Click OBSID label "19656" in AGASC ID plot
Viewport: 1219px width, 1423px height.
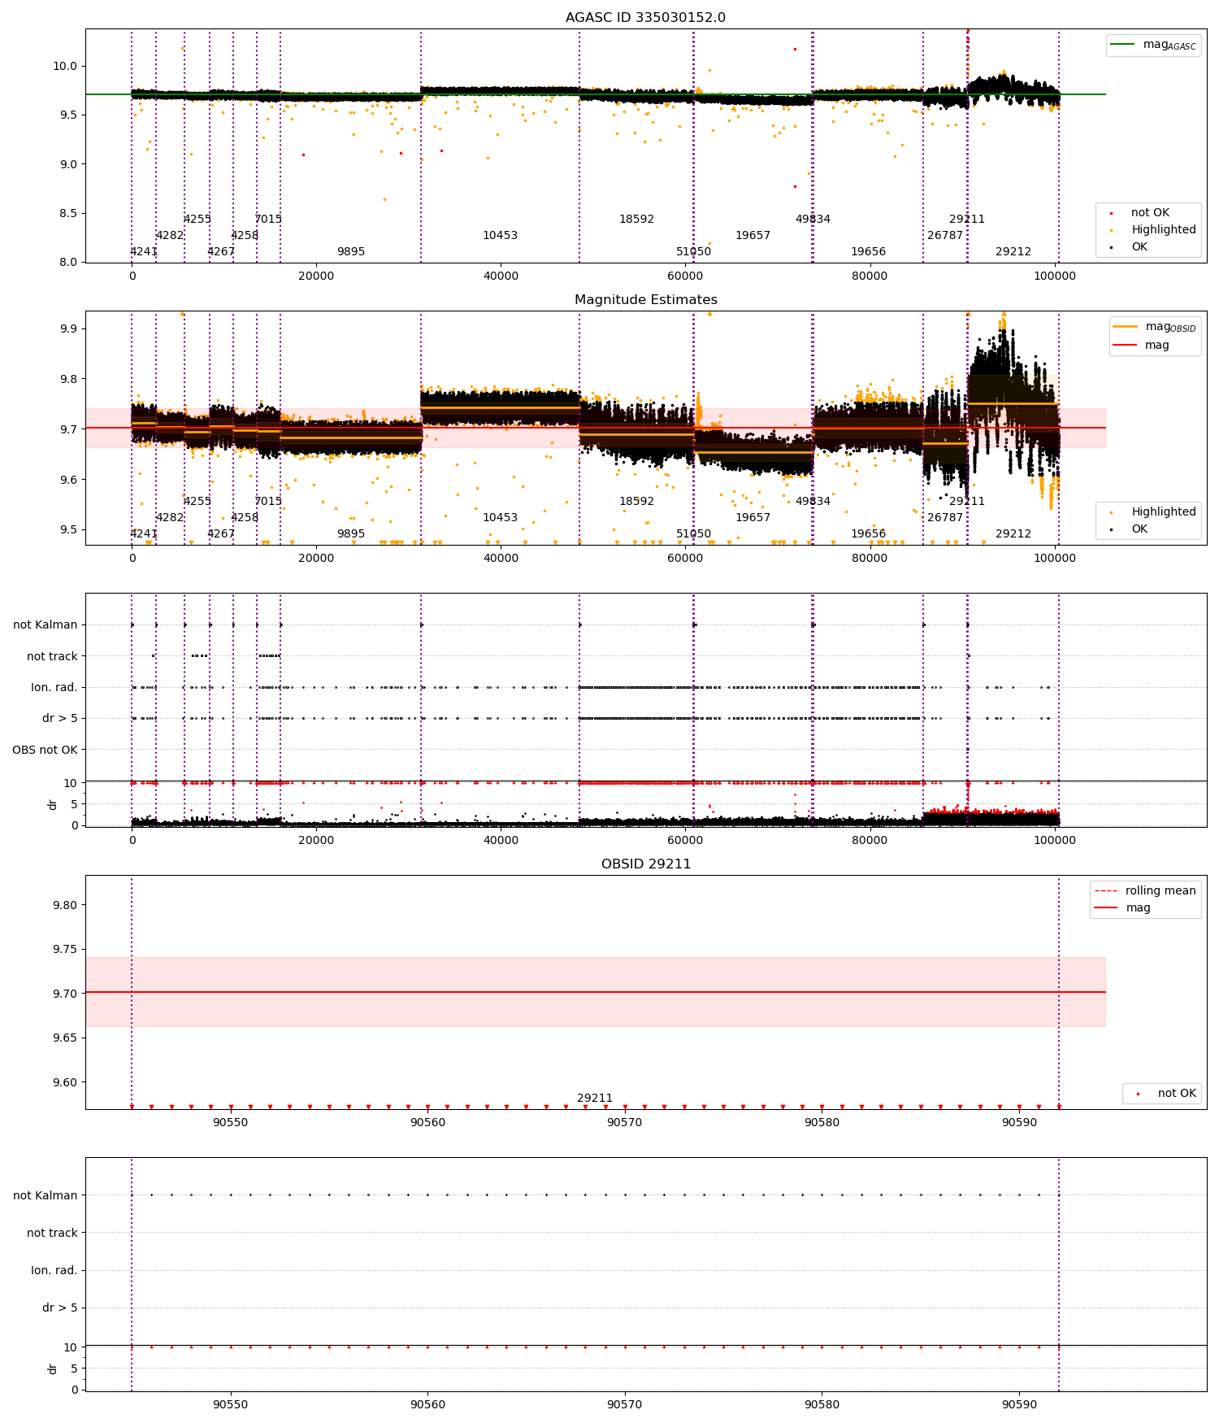[x=868, y=252]
